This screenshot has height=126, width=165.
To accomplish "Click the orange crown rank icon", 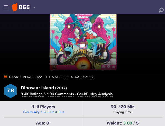I will coord(6,77).
